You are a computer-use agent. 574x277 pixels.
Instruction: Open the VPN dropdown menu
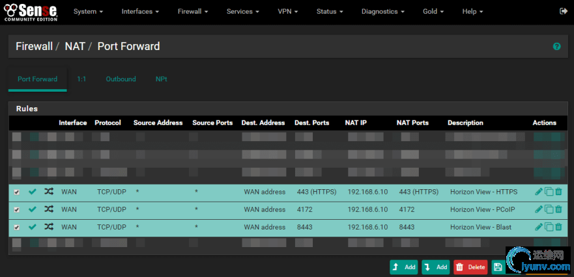(288, 11)
